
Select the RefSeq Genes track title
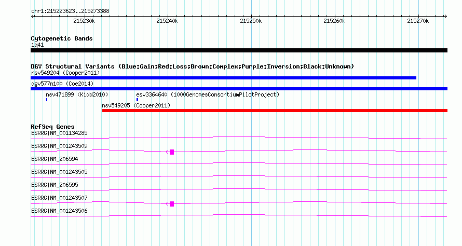[x=53, y=127]
